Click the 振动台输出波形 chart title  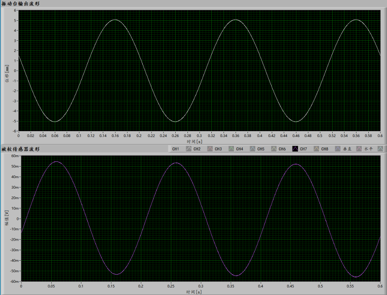click(20, 4)
